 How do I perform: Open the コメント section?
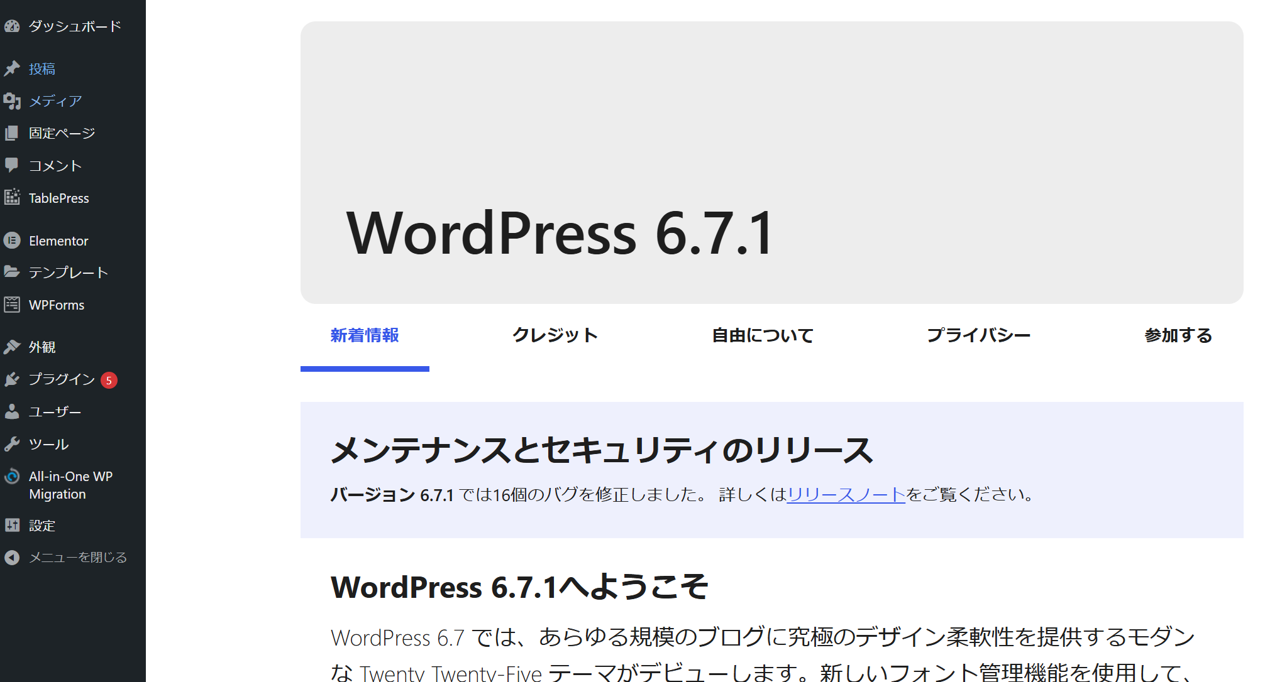click(55, 165)
